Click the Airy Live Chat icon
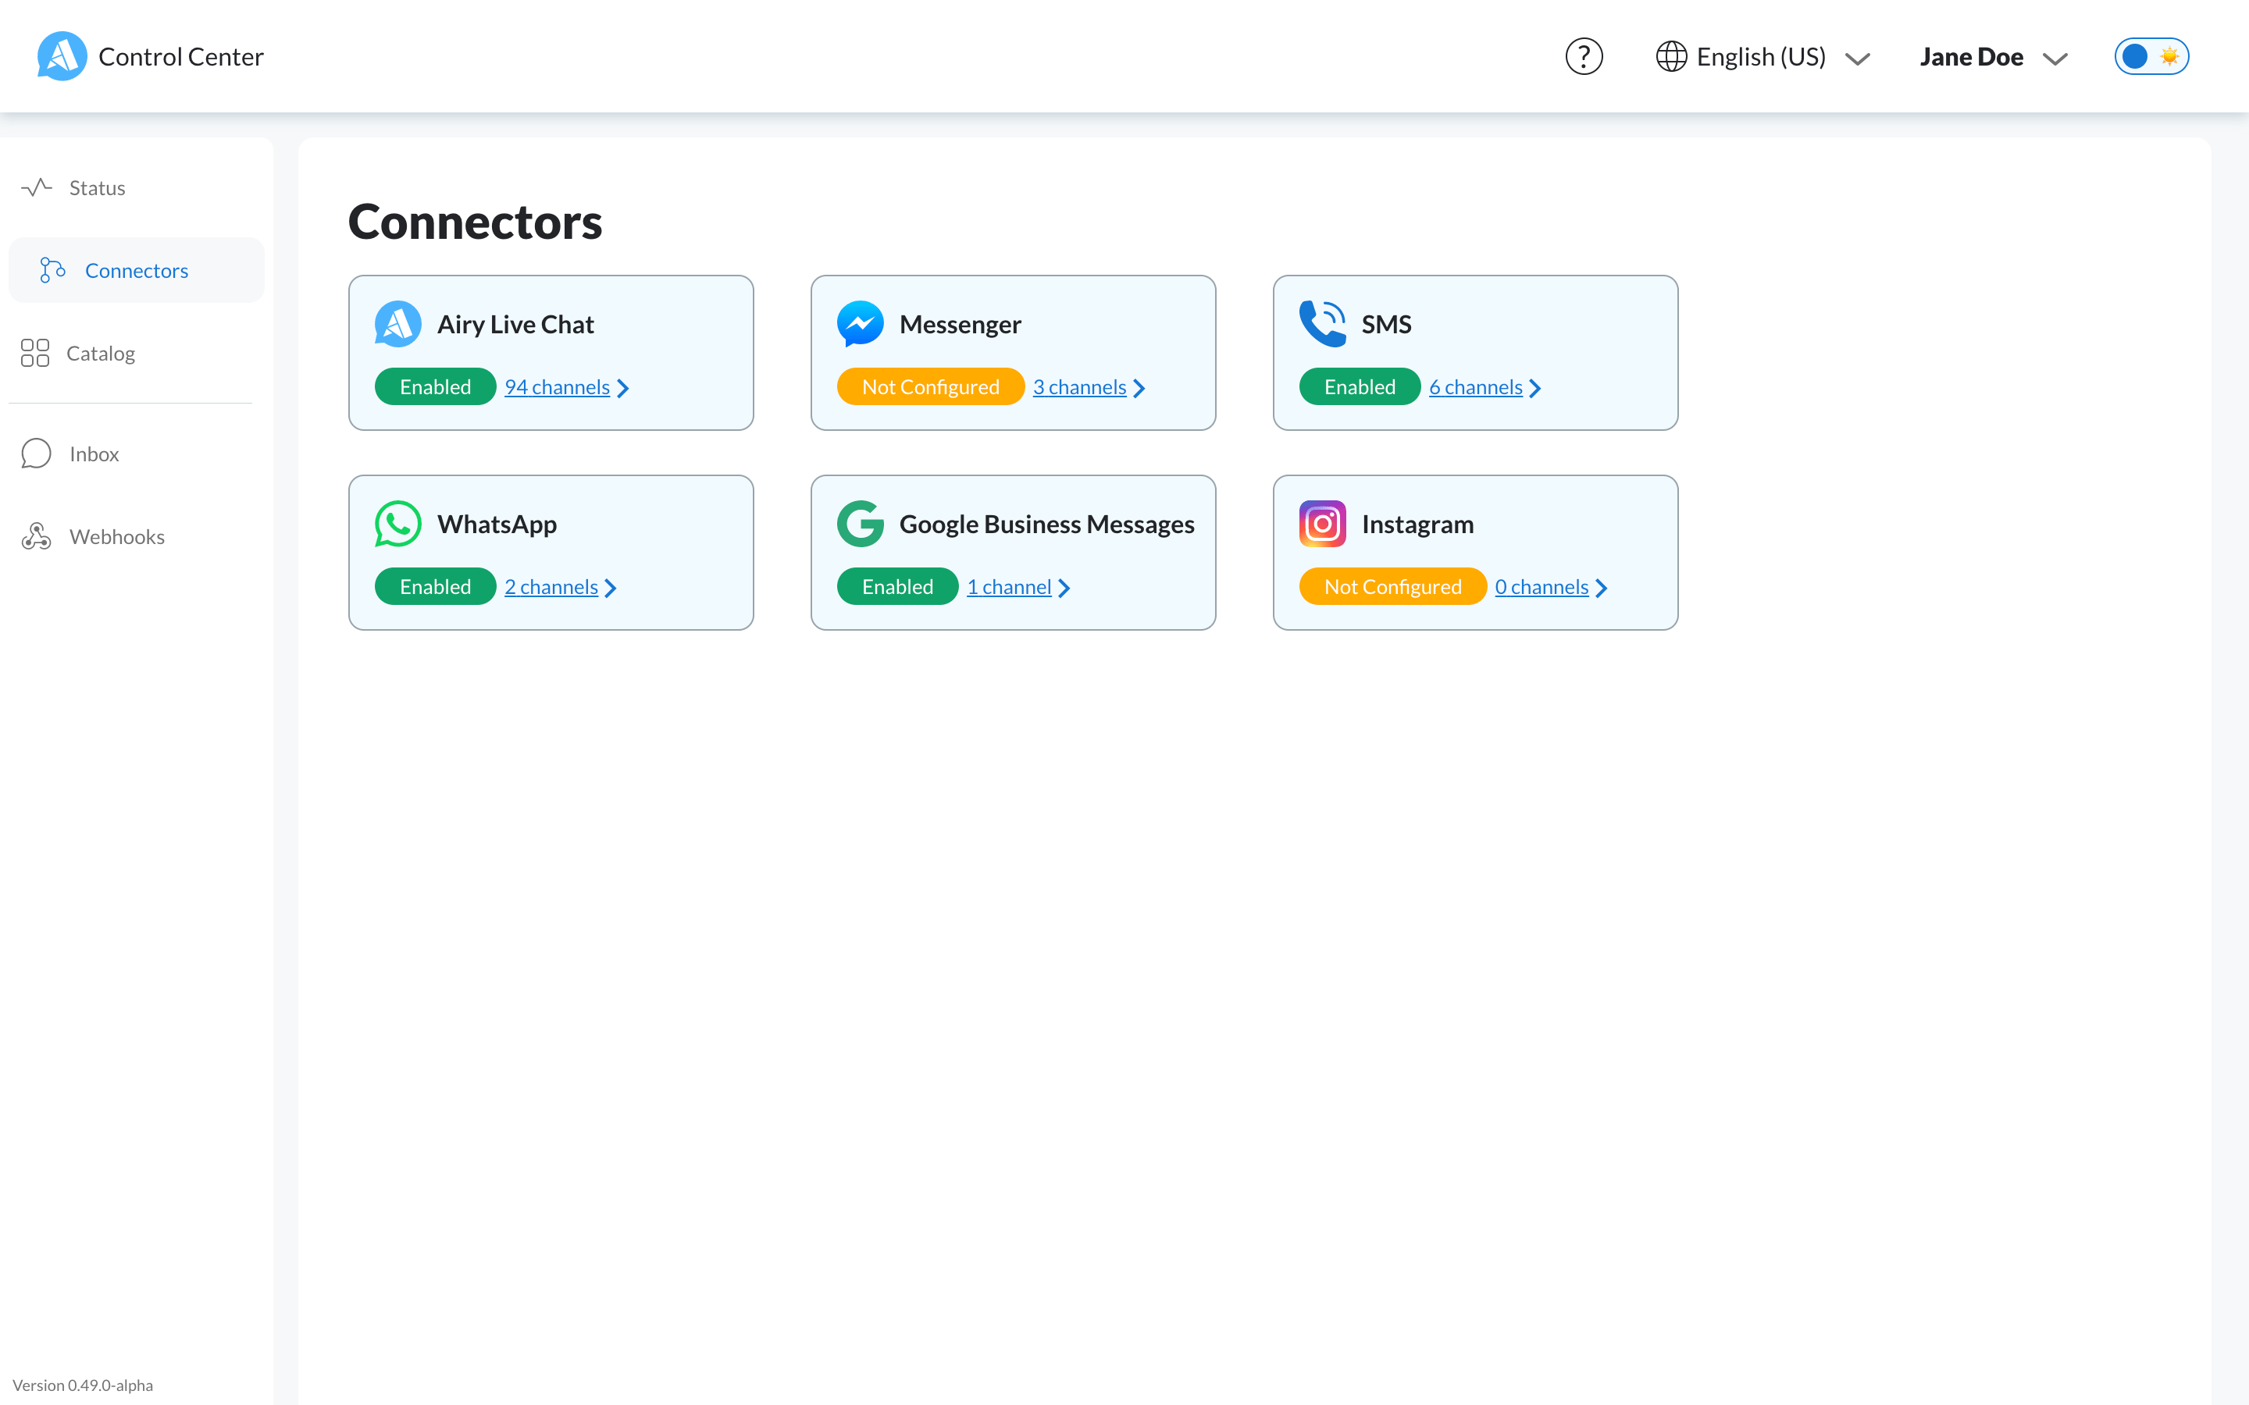This screenshot has height=1405, width=2249. tap(397, 324)
